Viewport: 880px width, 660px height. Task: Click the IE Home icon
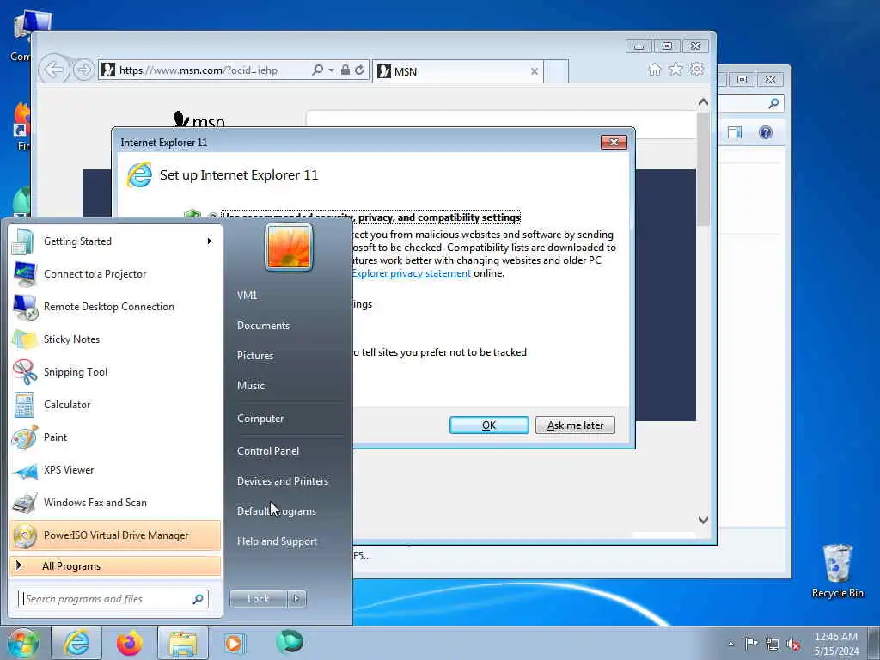[x=654, y=69]
